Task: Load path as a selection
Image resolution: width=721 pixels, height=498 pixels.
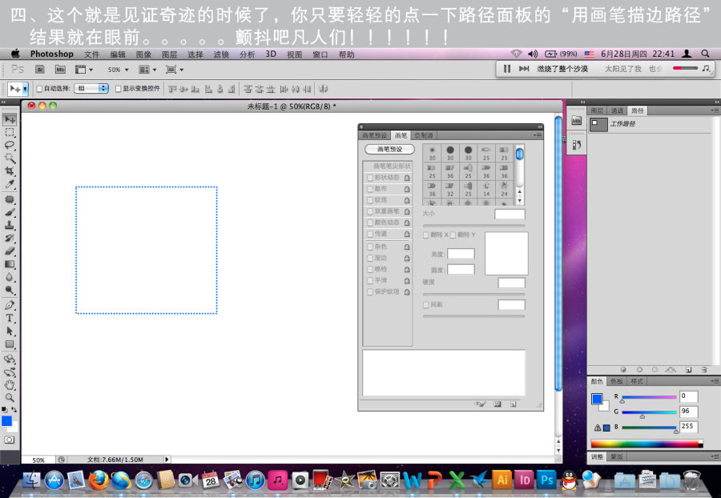Action: pyautogui.click(x=655, y=369)
